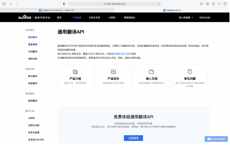This screenshot has width=230, height=145.
Task: Click the 产品定价 coupon icon
Action: click(x=113, y=72)
